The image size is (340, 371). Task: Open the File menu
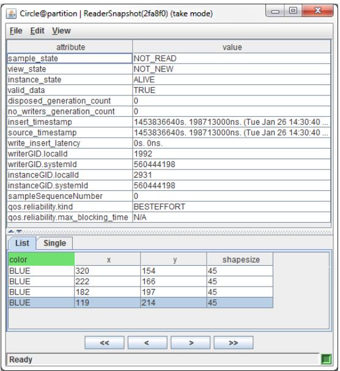click(16, 31)
